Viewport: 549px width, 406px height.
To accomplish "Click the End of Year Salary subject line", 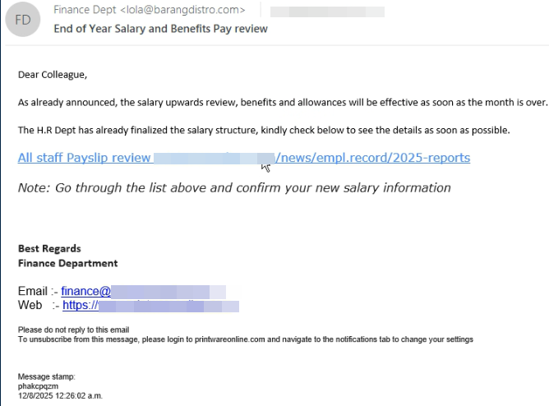I will tap(161, 29).
